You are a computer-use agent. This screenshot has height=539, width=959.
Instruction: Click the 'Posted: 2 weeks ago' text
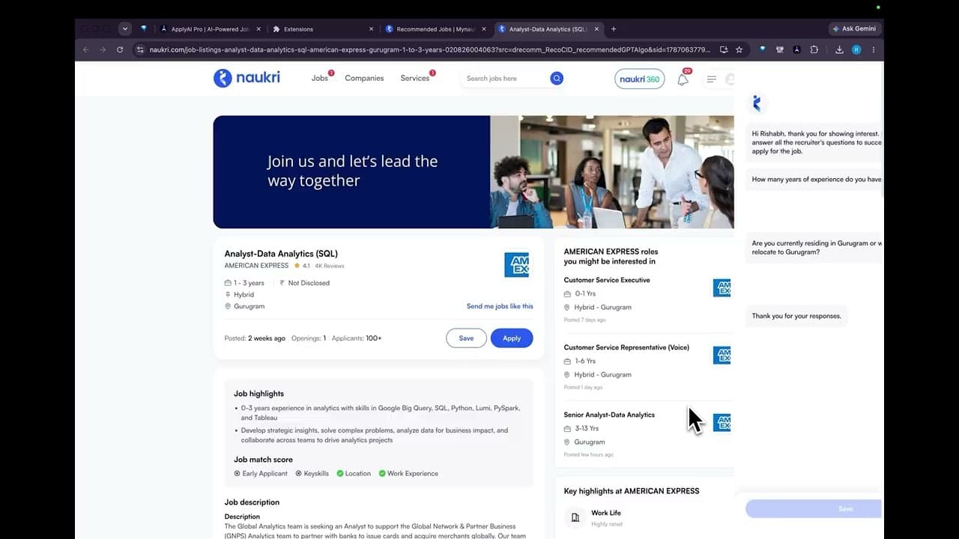click(x=255, y=338)
